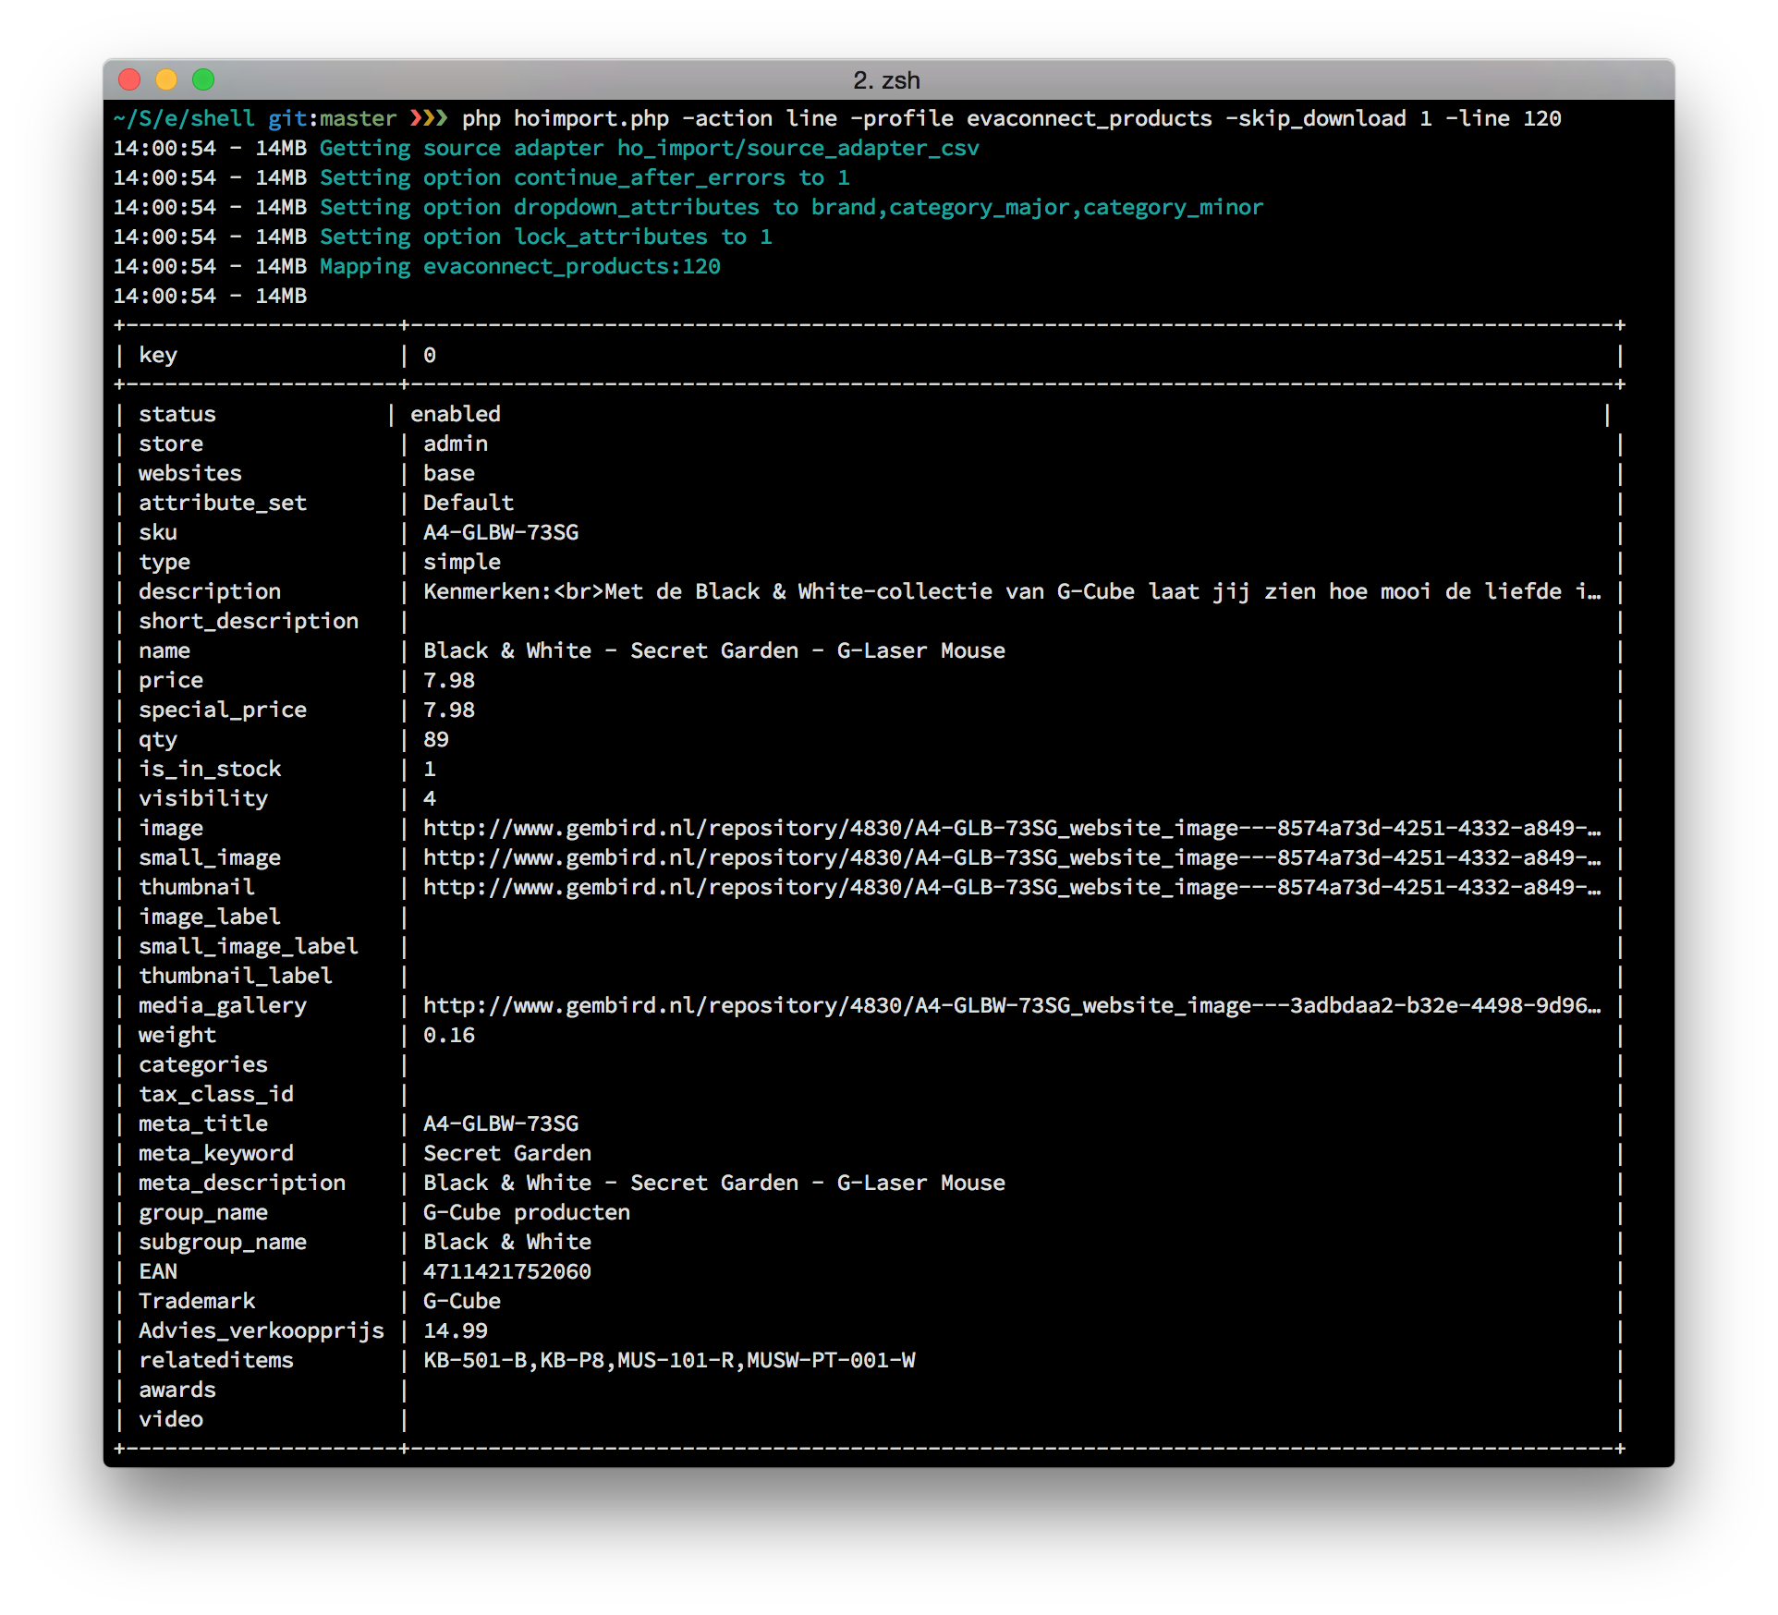The width and height of the screenshot is (1778, 1615).
Task: Click the small_image row gembird URL
Action: pos(1011,857)
